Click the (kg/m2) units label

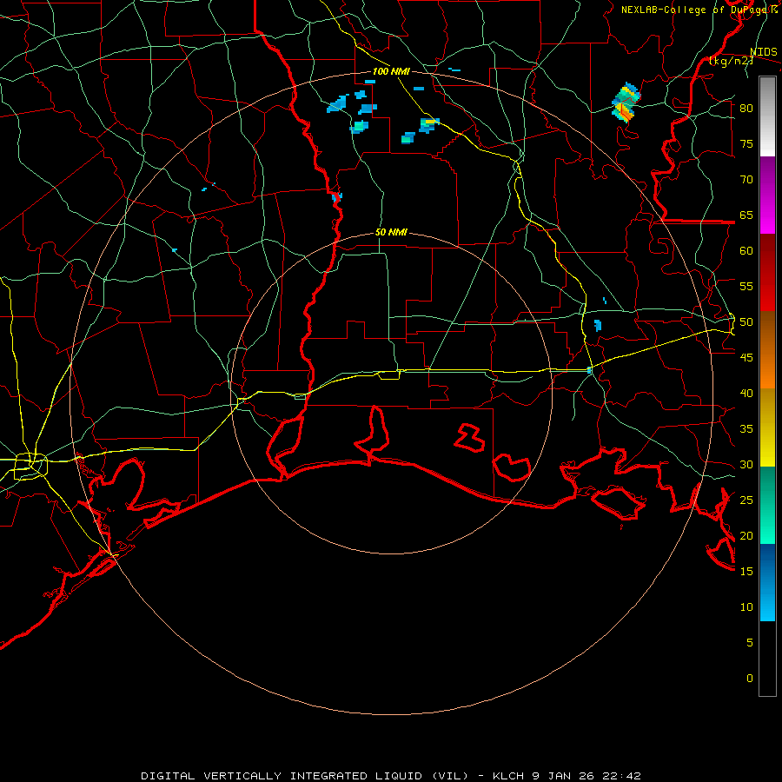pos(731,61)
